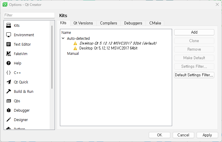This screenshot has height=142, width=222.
Task: Select the Qbs grid icon
Action: coord(9,101)
